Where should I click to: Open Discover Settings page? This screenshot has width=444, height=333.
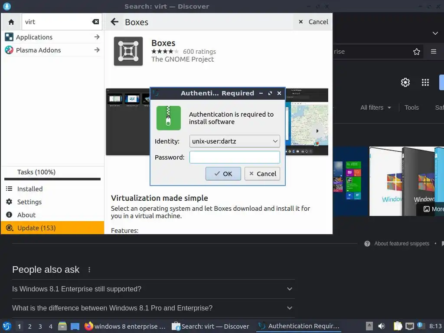coord(52,202)
